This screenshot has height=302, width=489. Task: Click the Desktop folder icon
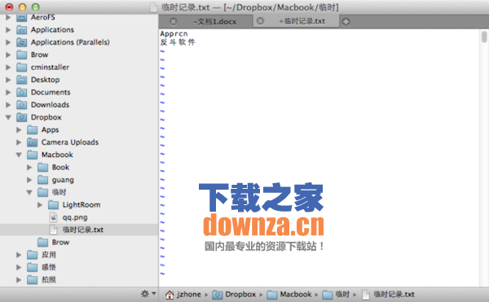[21, 80]
